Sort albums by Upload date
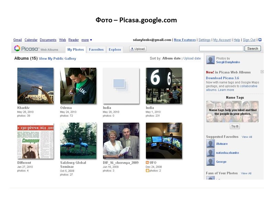The height and width of the screenshot is (206, 275). coord(192,58)
